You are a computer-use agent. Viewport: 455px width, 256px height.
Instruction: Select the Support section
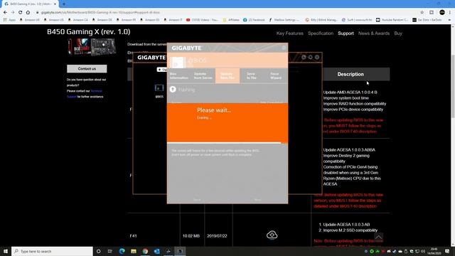click(x=346, y=33)
